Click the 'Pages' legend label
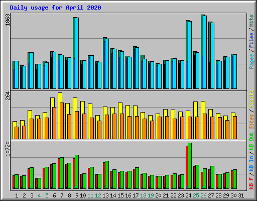257x201 pixels. click(x=251, y=61)
